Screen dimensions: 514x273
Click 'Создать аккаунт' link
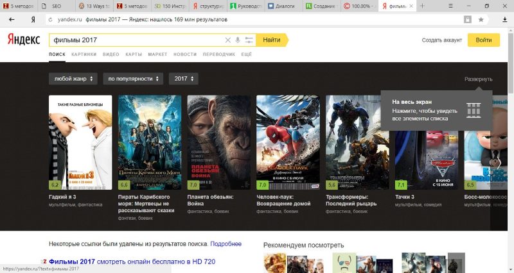(x=441, y=40)
